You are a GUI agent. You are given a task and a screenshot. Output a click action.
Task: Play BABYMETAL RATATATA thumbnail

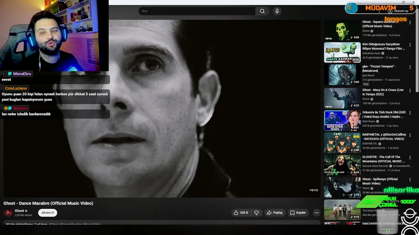[x=342, y=143]
